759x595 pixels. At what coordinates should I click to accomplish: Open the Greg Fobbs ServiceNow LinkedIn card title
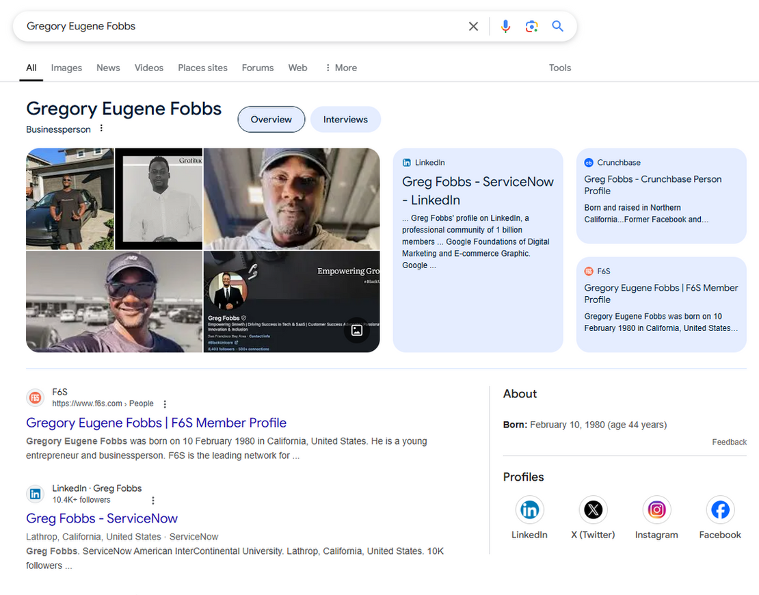478,191
